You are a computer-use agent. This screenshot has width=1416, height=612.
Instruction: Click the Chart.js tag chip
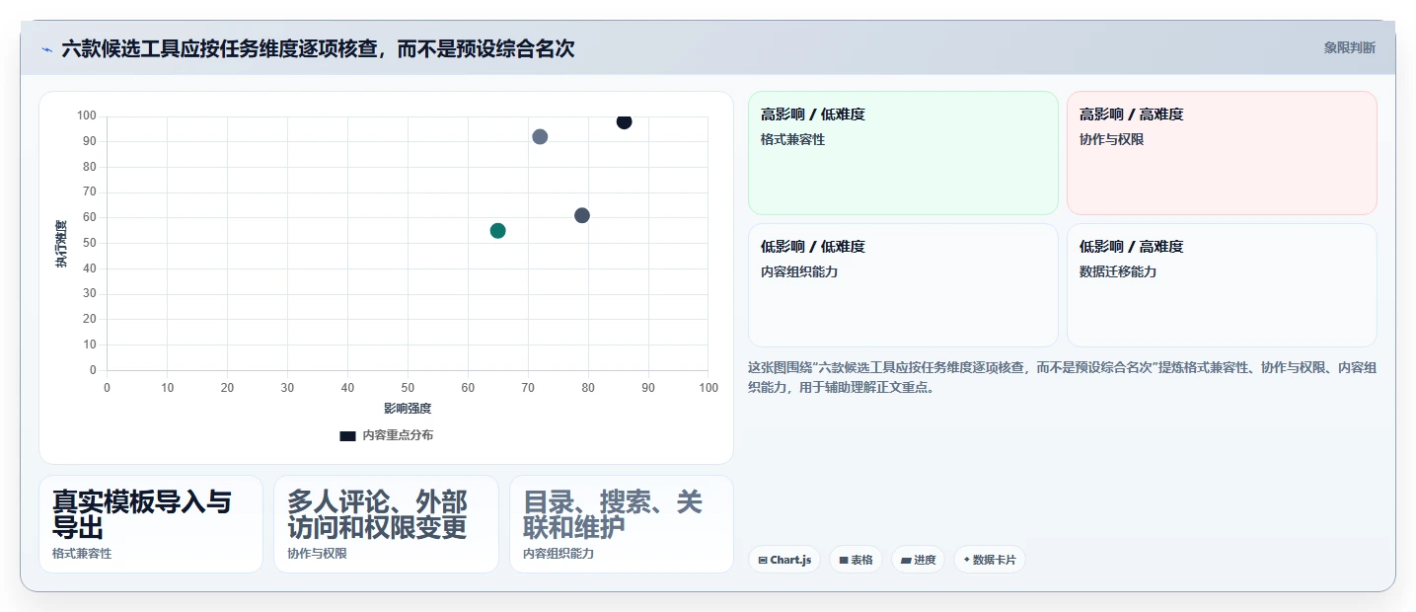point(784,560)
